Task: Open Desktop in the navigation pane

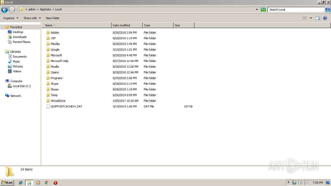Action: 18,32
